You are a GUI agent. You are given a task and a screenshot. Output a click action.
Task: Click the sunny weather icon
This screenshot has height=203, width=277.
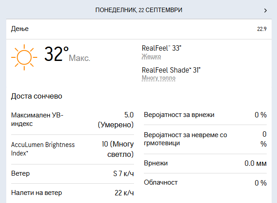pyautogui.click(x=24, y=57)
